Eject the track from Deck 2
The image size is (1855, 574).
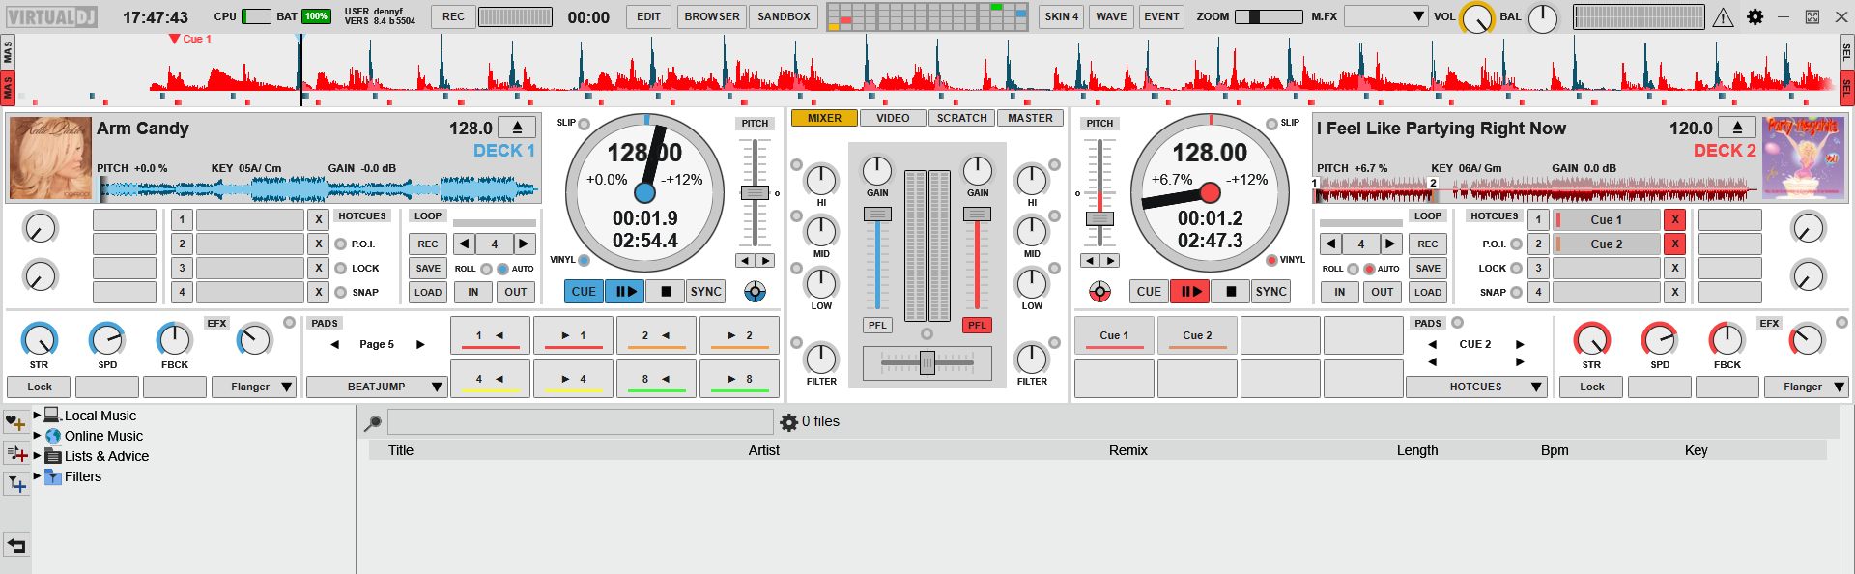(x=1737, y=128)
